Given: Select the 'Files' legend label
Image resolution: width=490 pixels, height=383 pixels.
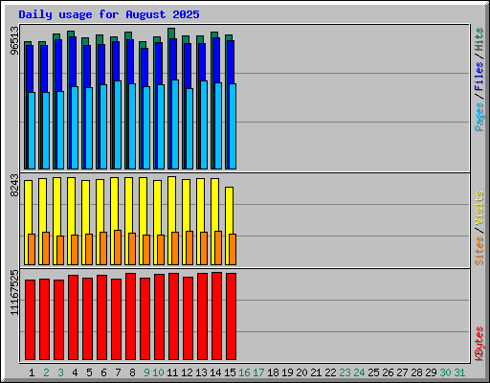Looking at the screenshot, I should coord(479,76).
